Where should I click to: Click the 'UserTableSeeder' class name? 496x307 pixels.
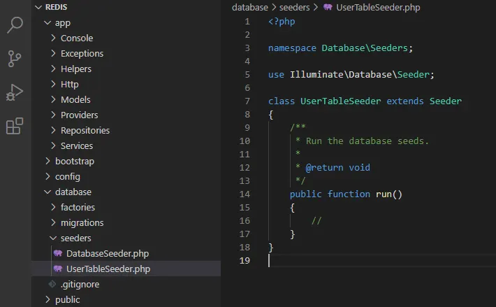341,101
